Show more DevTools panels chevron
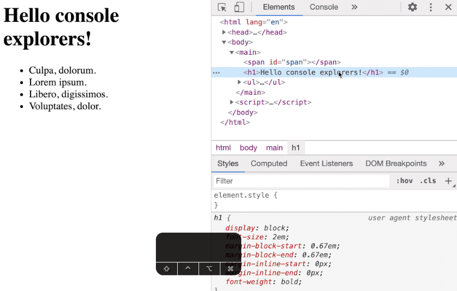The height and width of the screenshot is (291, 457). click(x=354, y=7)
